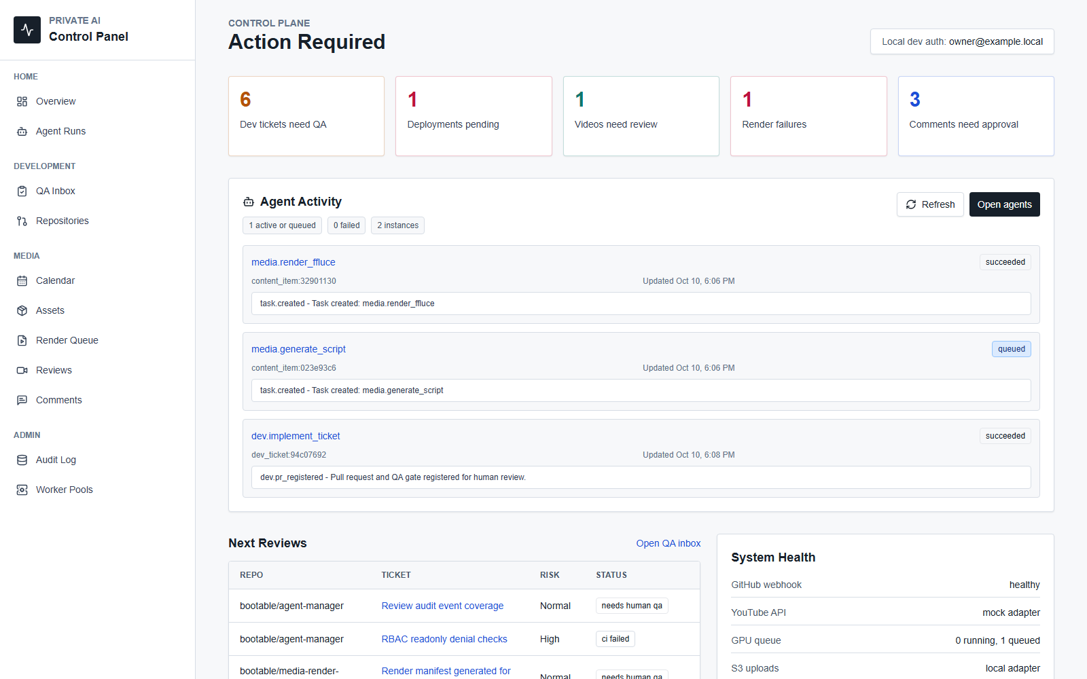Click the Reviews video camera icon
This screenshot has height=679, width=1087.
coord(22,370)
